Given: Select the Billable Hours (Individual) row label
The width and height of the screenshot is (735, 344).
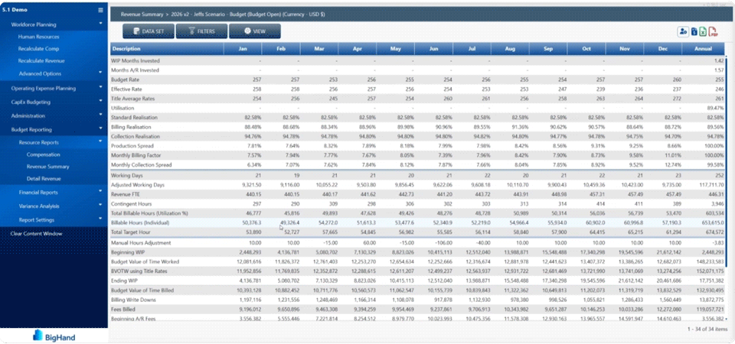Looking at the screenshot, I should pyautogui.click(x=140, y=222).
